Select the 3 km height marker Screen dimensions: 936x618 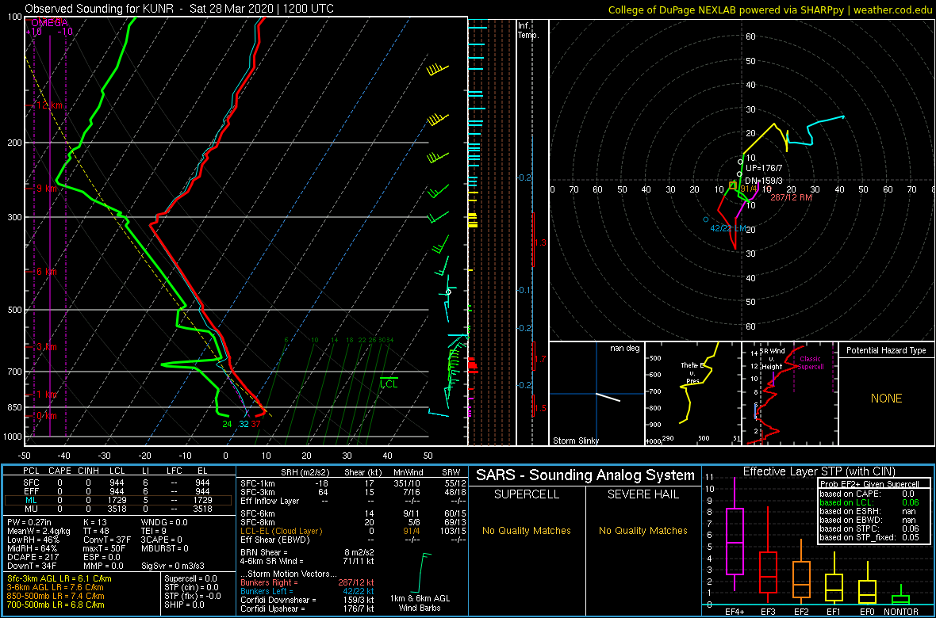[x=46, y=346]
